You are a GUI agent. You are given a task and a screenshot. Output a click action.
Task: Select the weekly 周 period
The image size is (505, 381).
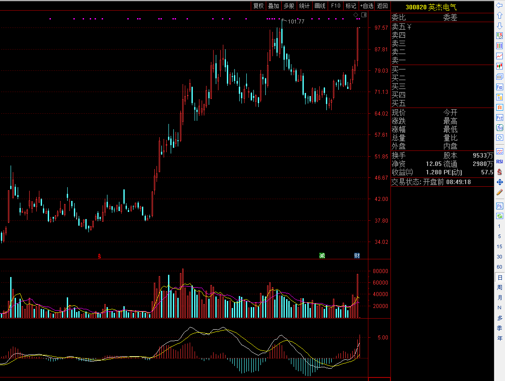(500, 287)
